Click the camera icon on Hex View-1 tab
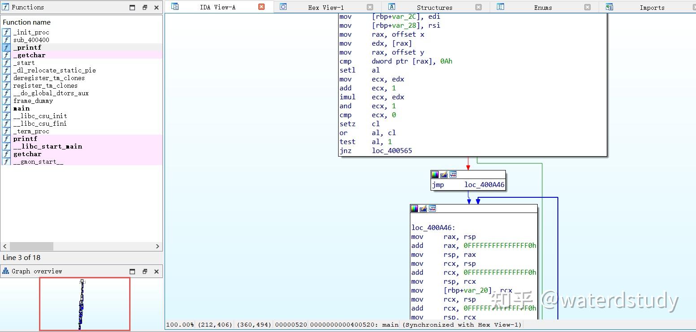This screenshot has width=696, height=332. [x=283, y=7]
